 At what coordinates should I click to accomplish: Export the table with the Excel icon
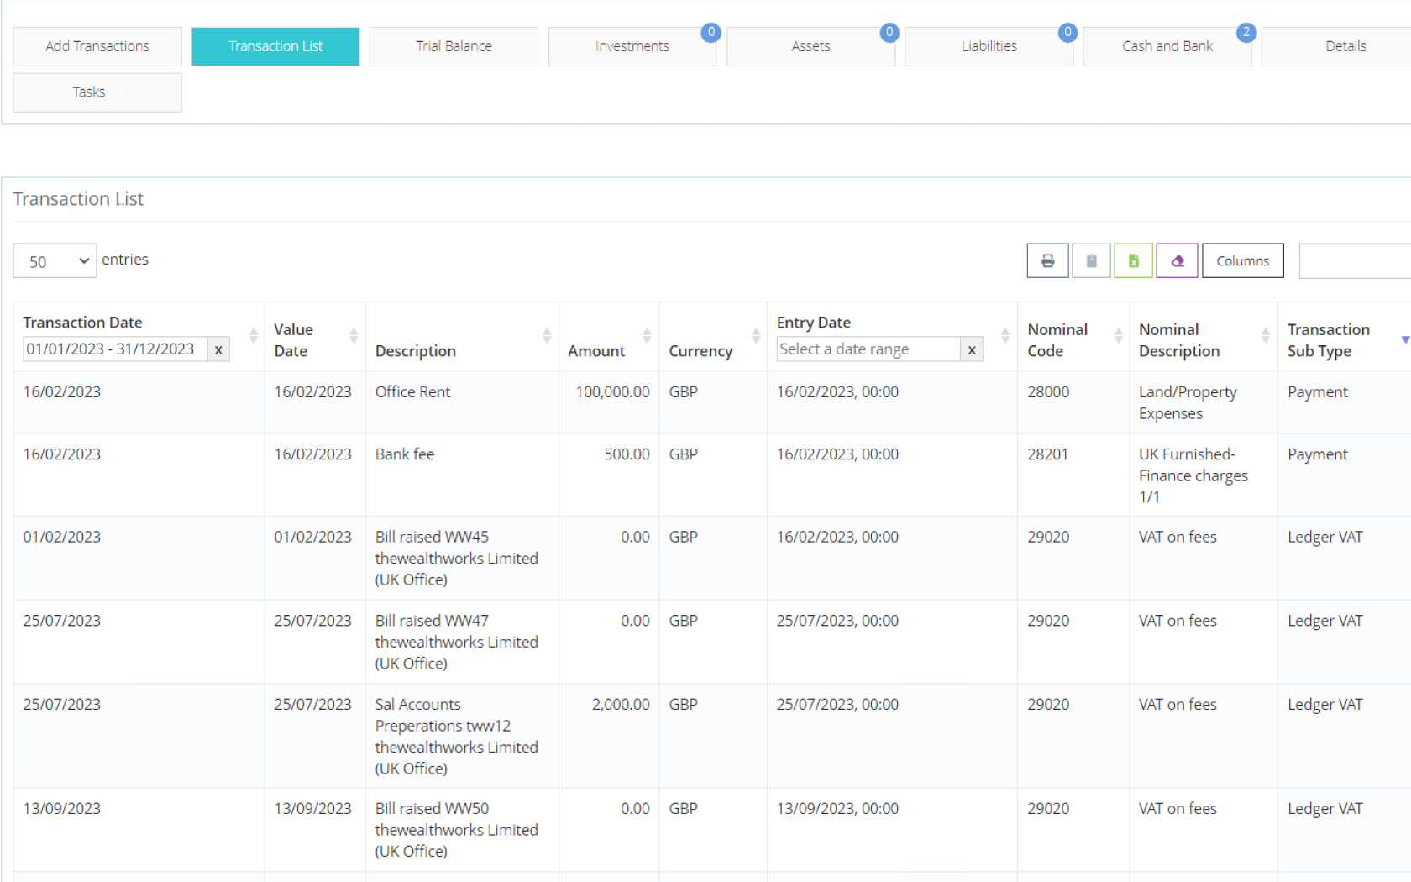[x=1133, y=261]
